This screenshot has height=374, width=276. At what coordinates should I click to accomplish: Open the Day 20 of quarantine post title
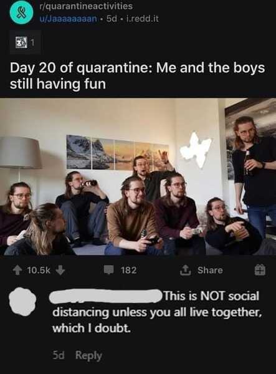pos(137,76)
